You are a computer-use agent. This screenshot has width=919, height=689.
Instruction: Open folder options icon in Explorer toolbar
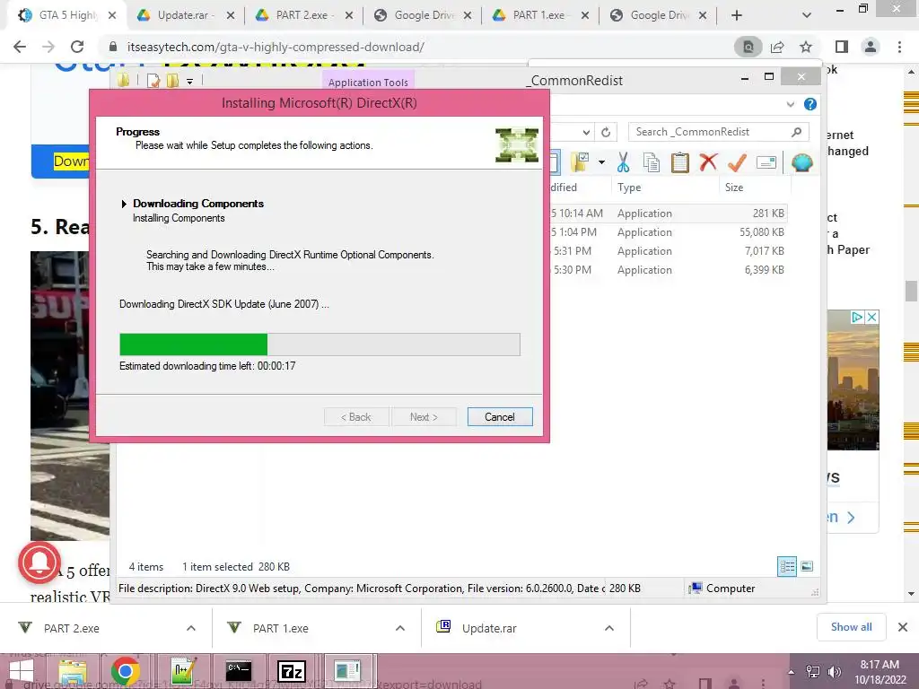pyautogui.click(x=581, y=162)
